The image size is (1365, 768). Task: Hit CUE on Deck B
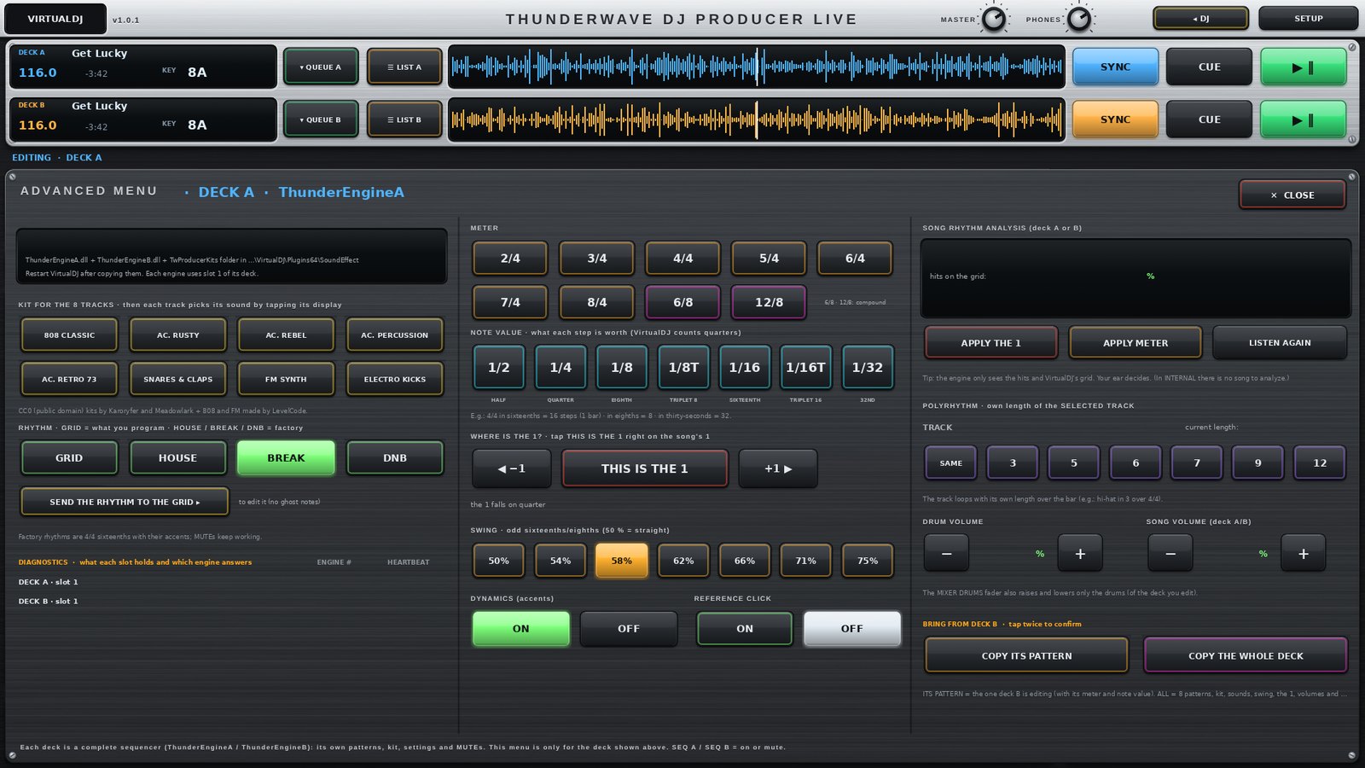pos(1209,119)
